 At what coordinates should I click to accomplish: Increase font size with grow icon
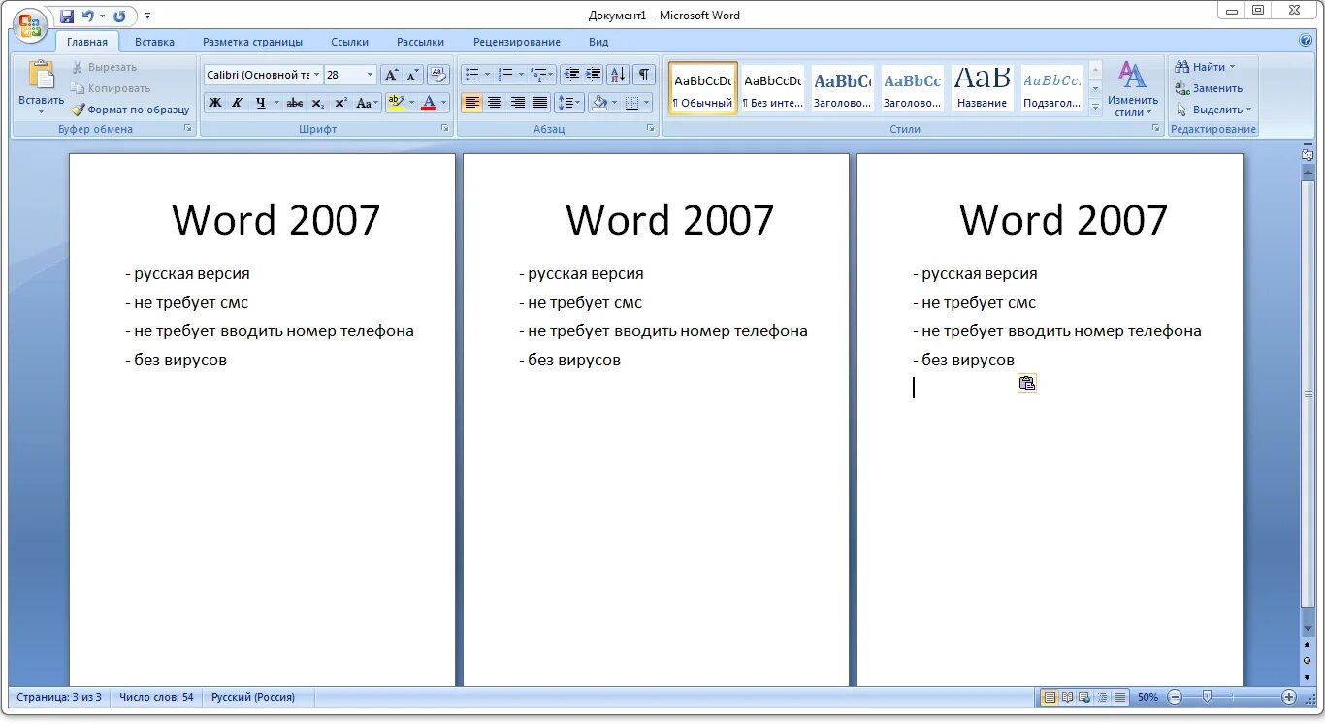pyautogui.click(x=391, y=75)
